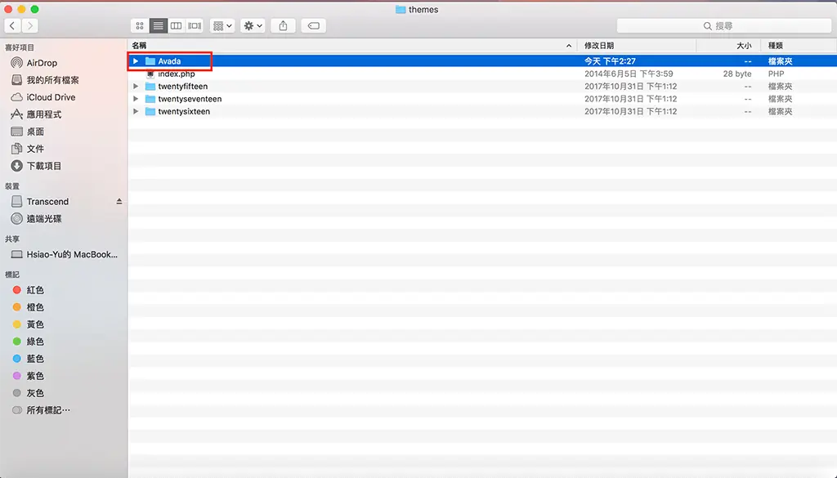Viewport: 837px width, 478px height.
Task: Switch to icon view
Action: click(x=140, y=25)
